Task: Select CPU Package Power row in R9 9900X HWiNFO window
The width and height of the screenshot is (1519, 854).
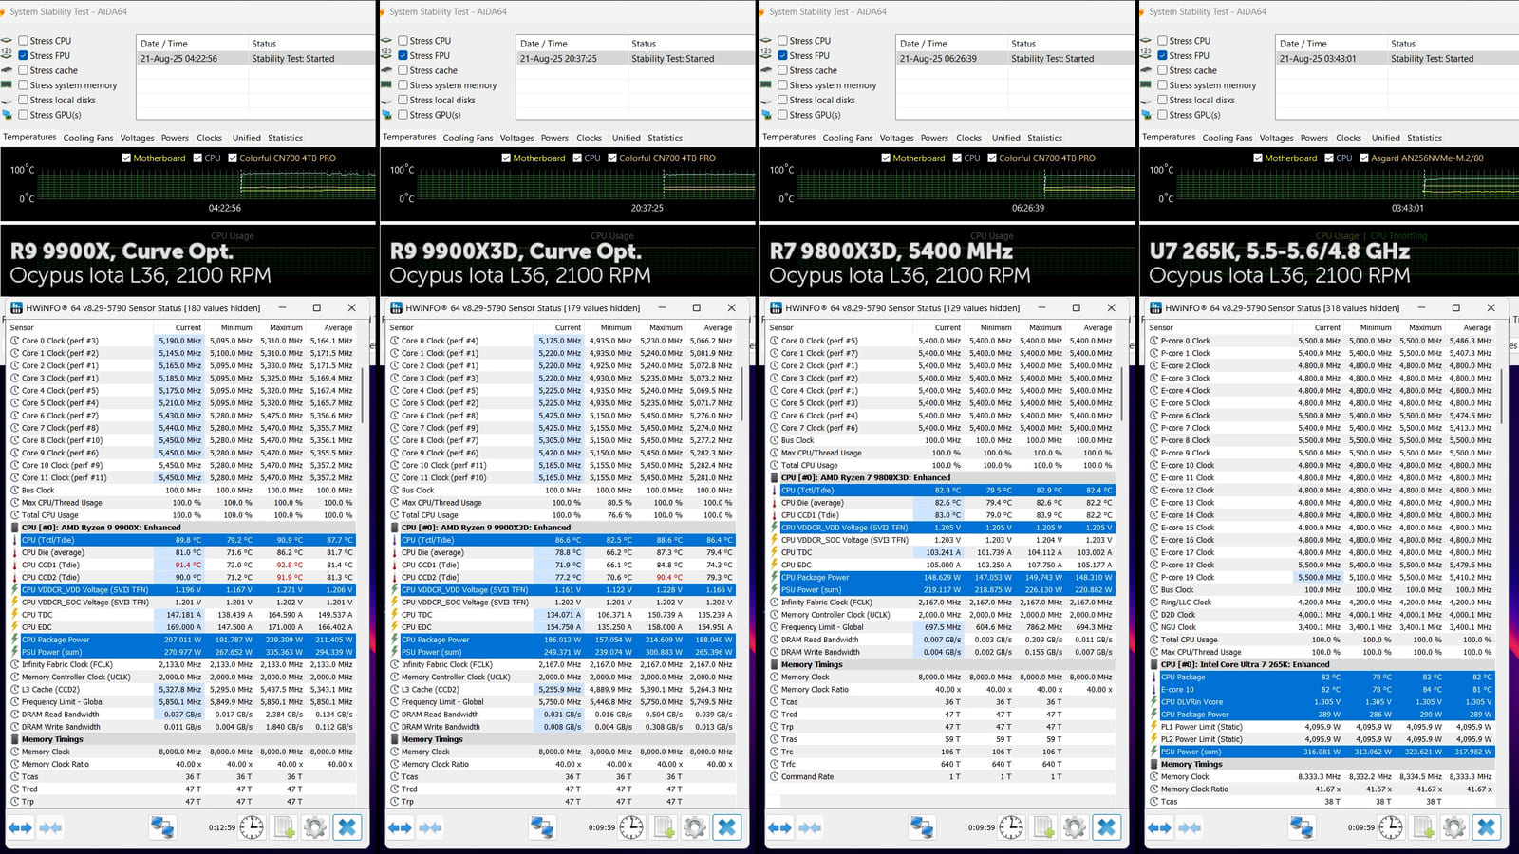Action: pyautogui.click(x=182, y=640)
